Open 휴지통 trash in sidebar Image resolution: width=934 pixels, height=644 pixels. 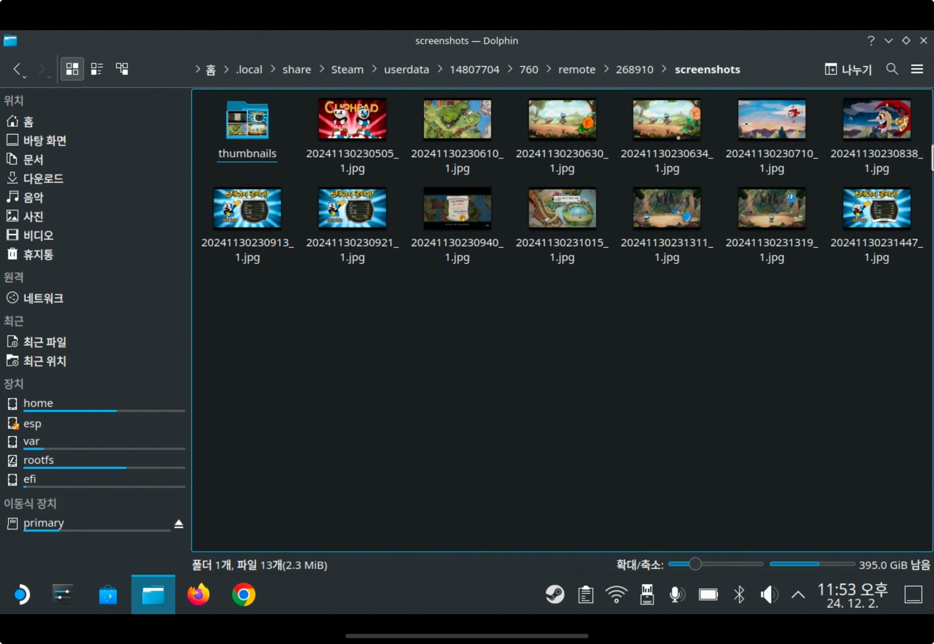coord(95,254)
